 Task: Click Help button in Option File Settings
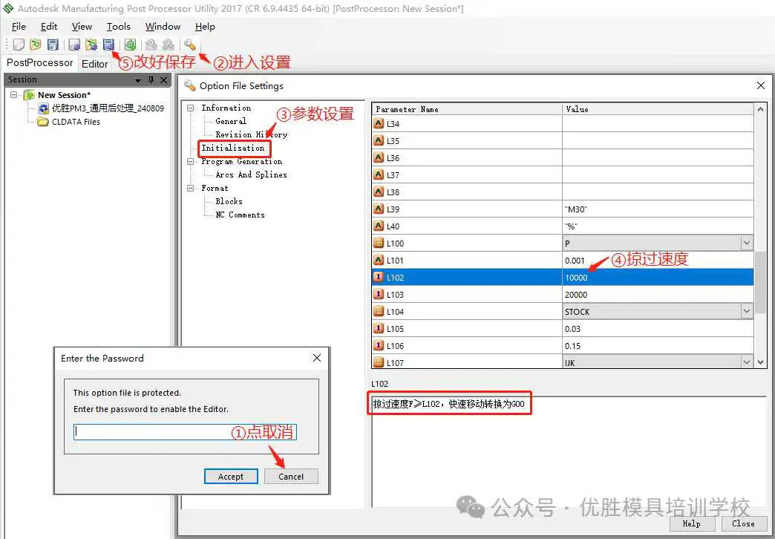click(691, 523)
